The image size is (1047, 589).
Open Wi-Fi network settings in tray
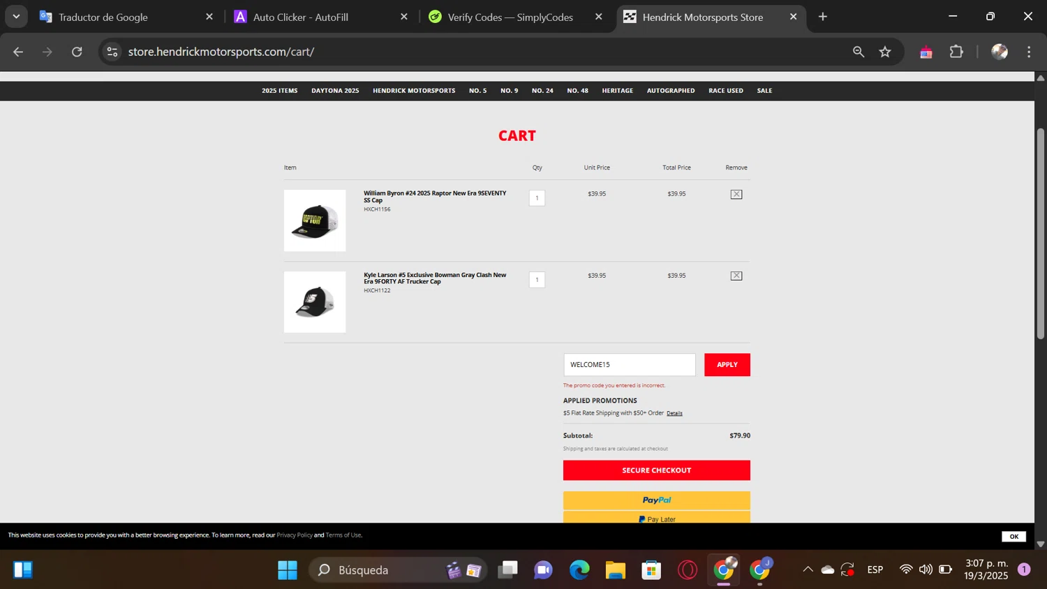click(x=906, y=569)
